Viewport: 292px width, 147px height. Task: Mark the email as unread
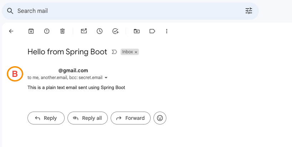pyautogui.click(x=84, y=31)
